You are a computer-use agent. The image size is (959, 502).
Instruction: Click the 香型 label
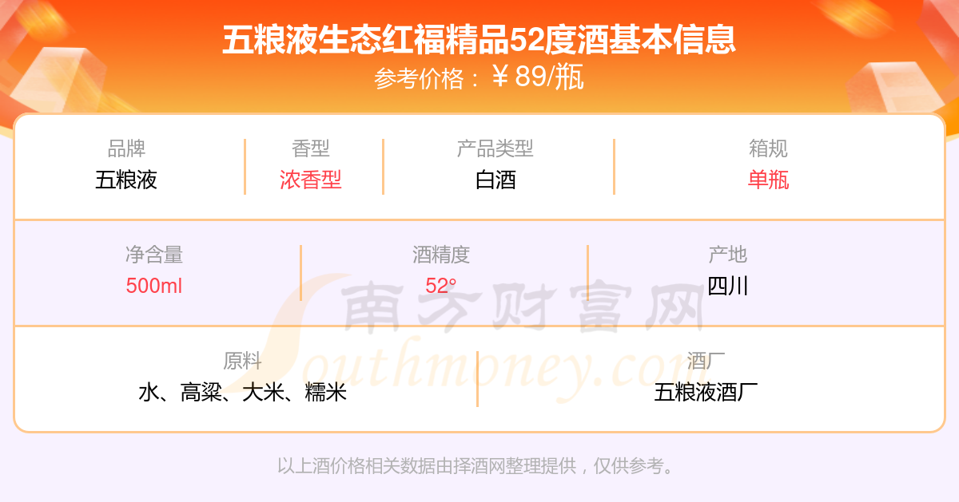[x=311, y=148]
